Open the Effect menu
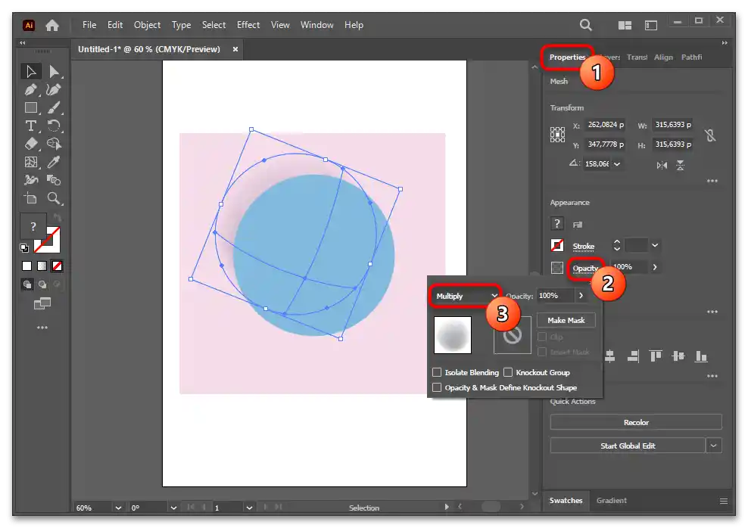The image size is (748, 528). point(248,25)
